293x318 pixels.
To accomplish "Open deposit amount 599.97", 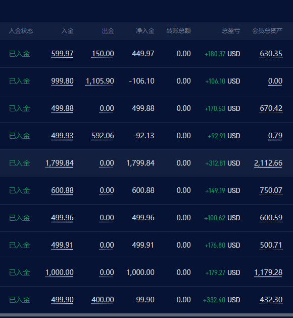I will (x=62, y=54).
